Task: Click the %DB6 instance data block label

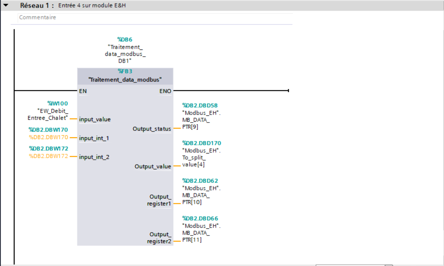Action: click(x=125, y=39)
